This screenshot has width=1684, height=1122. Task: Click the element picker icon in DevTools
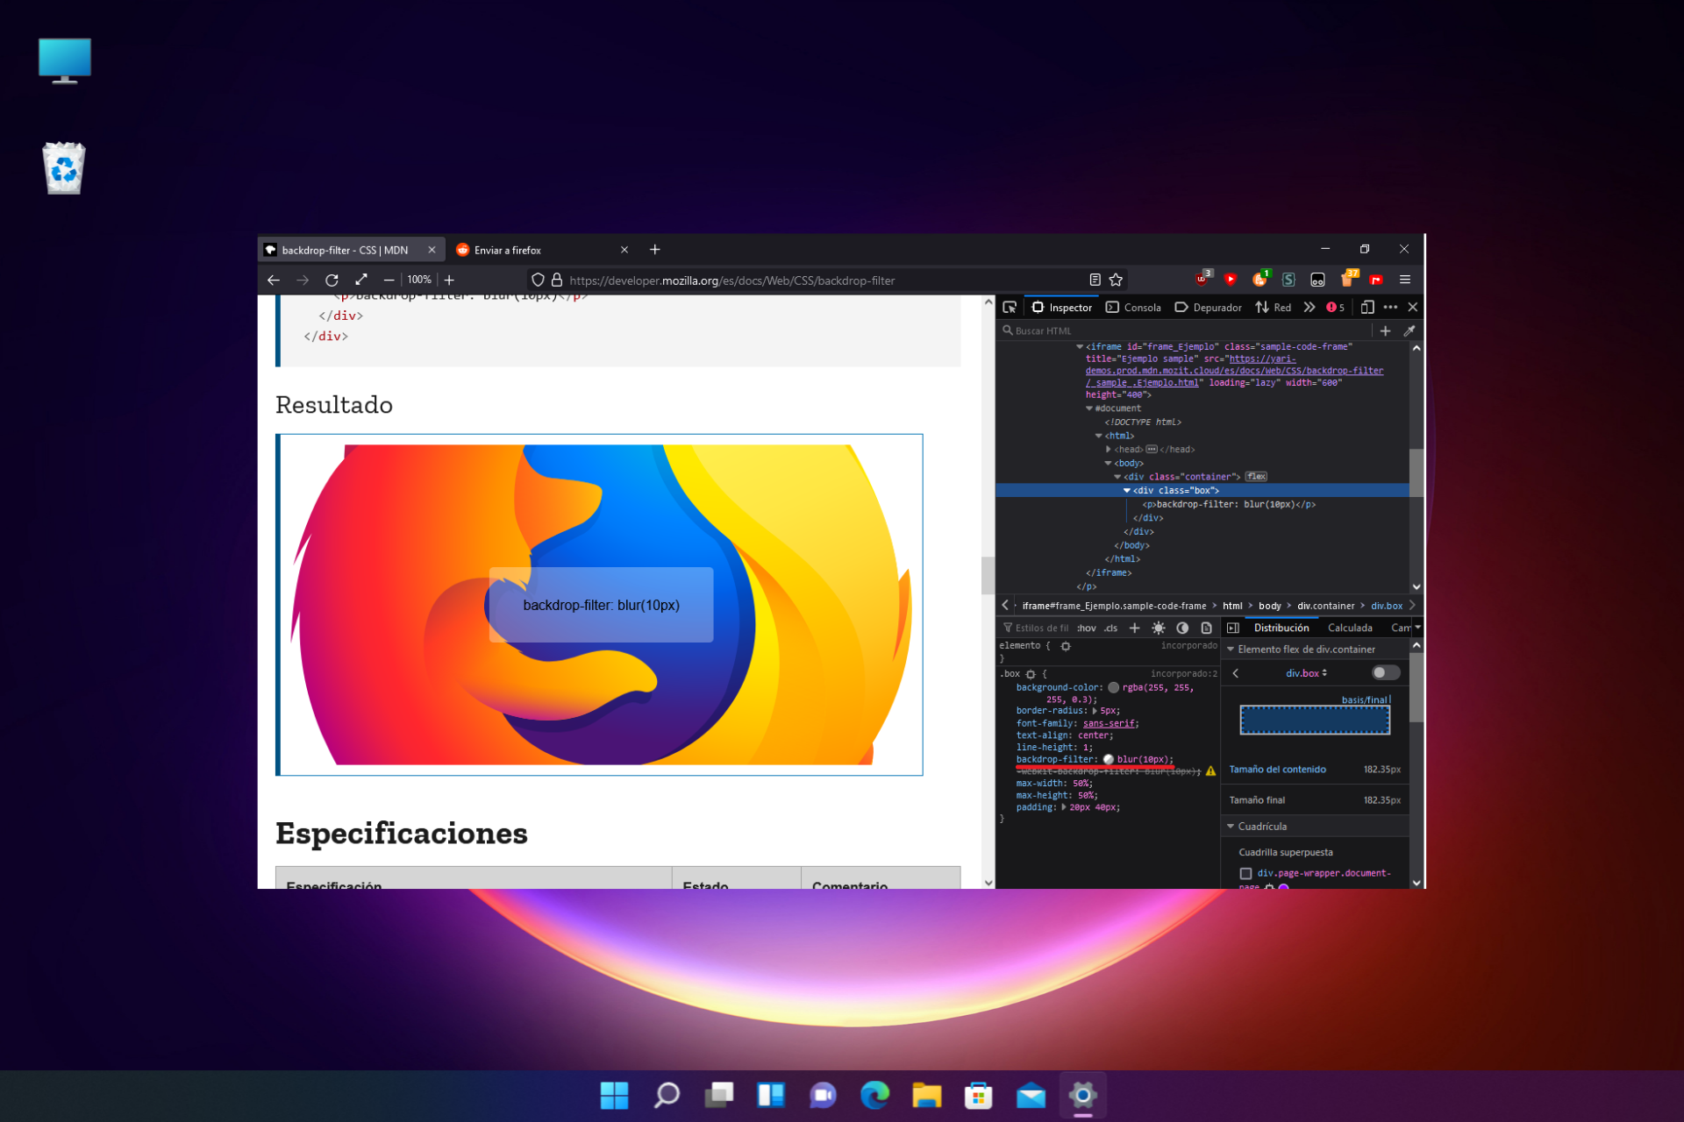point(1010,307)
